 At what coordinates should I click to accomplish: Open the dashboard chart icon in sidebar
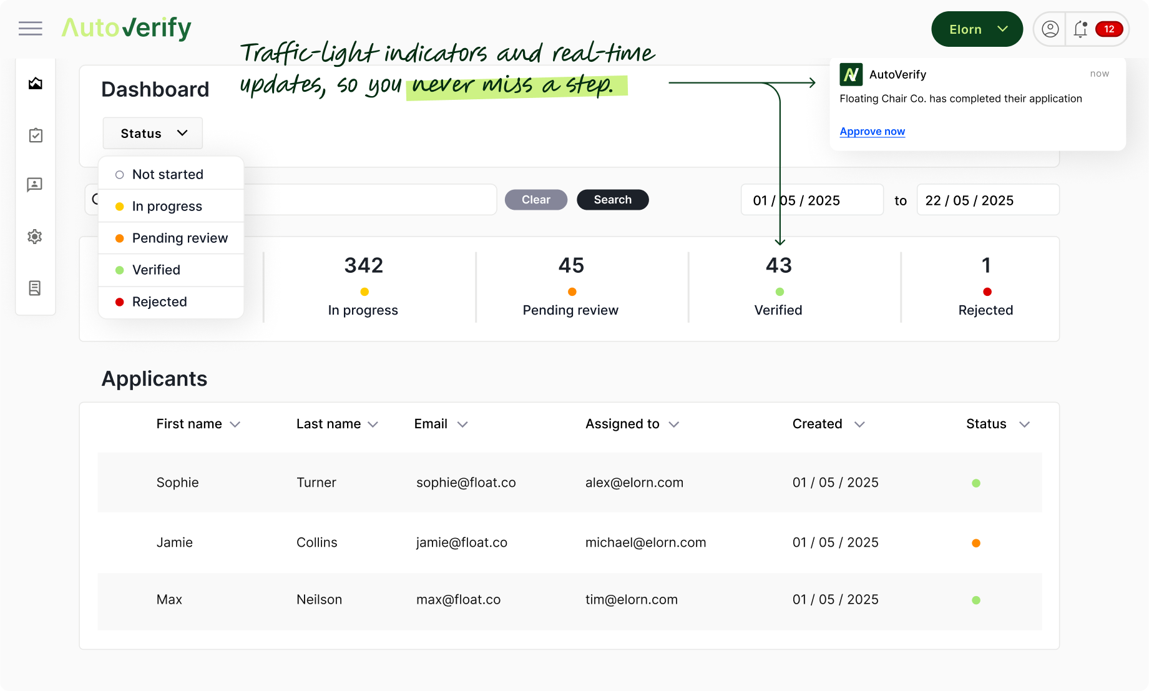(x=36, y=83)
